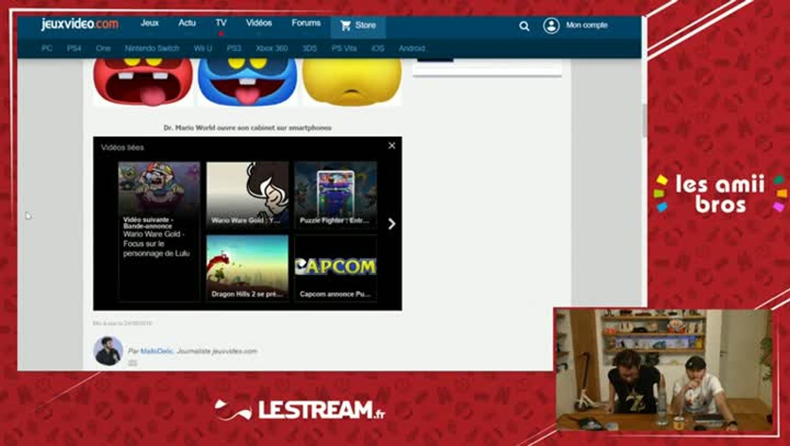Image resolution: width=790 pixels, height=446 pixels.
Task: Select the PS4 platform tab
Action: pos(74,48)
